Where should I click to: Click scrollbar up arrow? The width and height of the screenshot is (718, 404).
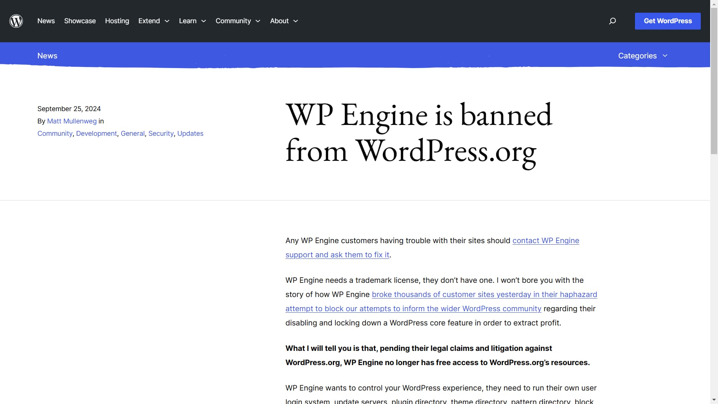click(x=714, y=3)
